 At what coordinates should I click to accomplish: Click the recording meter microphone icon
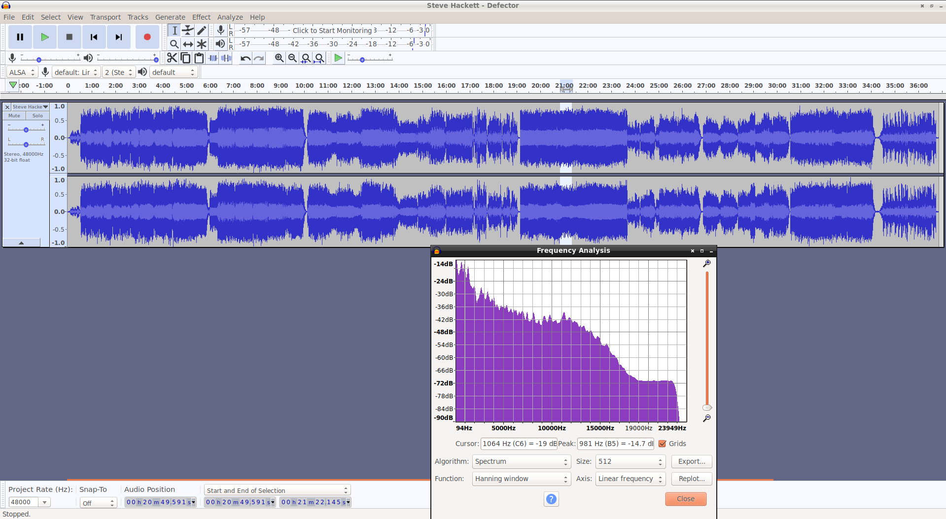(x=221, y=30)
